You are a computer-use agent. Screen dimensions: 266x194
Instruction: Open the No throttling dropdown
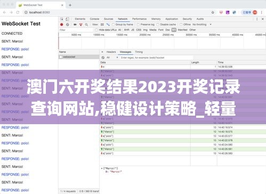[x=202, y=25]
